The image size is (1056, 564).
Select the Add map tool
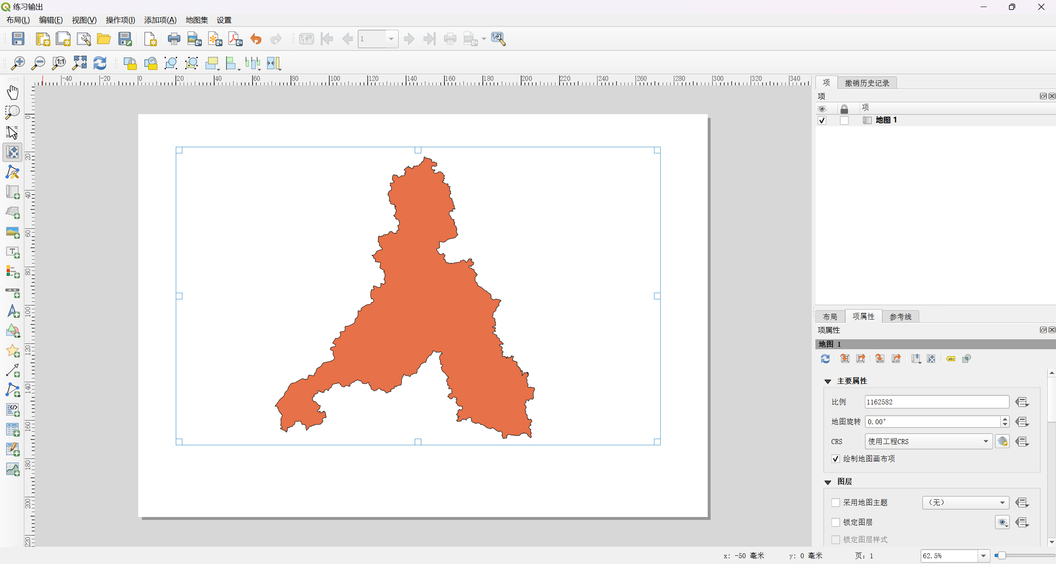(12, 192)
